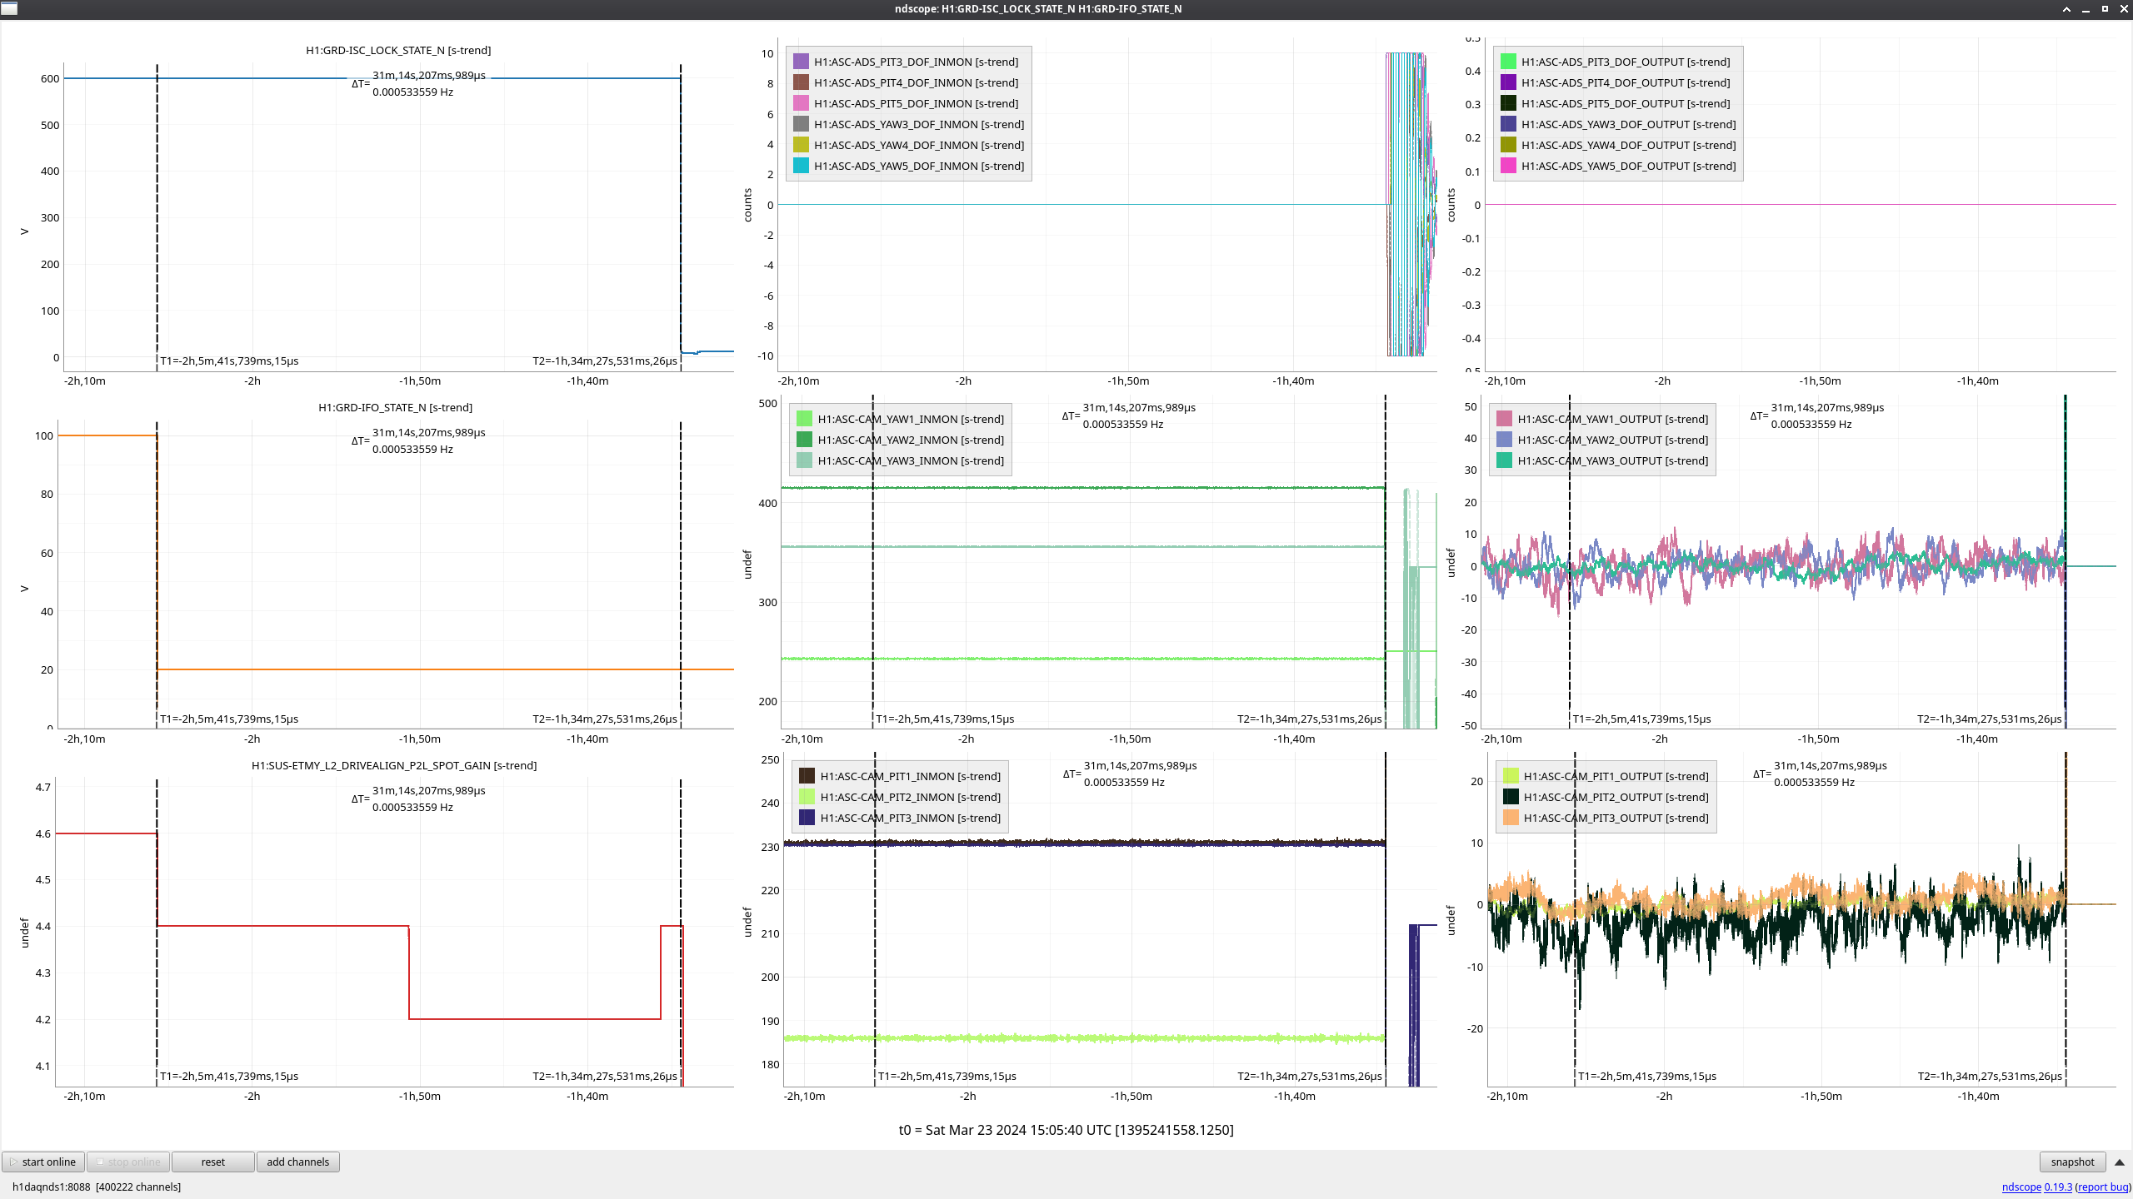Image resolution: width=2133 pixels, height=1199 pixels.
Task: Toggle CAM_YAW1_OUTPUT legend entry
Action: click(x=1612, y=419)
